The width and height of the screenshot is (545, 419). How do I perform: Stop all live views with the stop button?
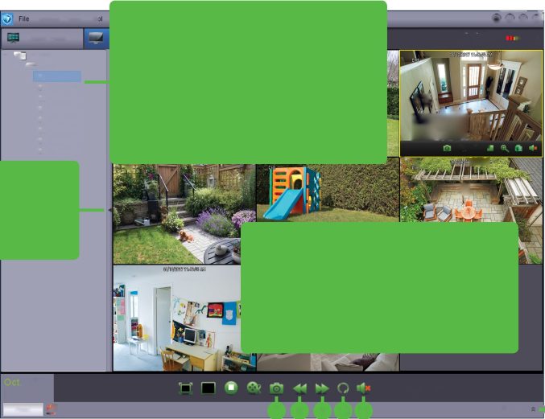coord(231,388)
